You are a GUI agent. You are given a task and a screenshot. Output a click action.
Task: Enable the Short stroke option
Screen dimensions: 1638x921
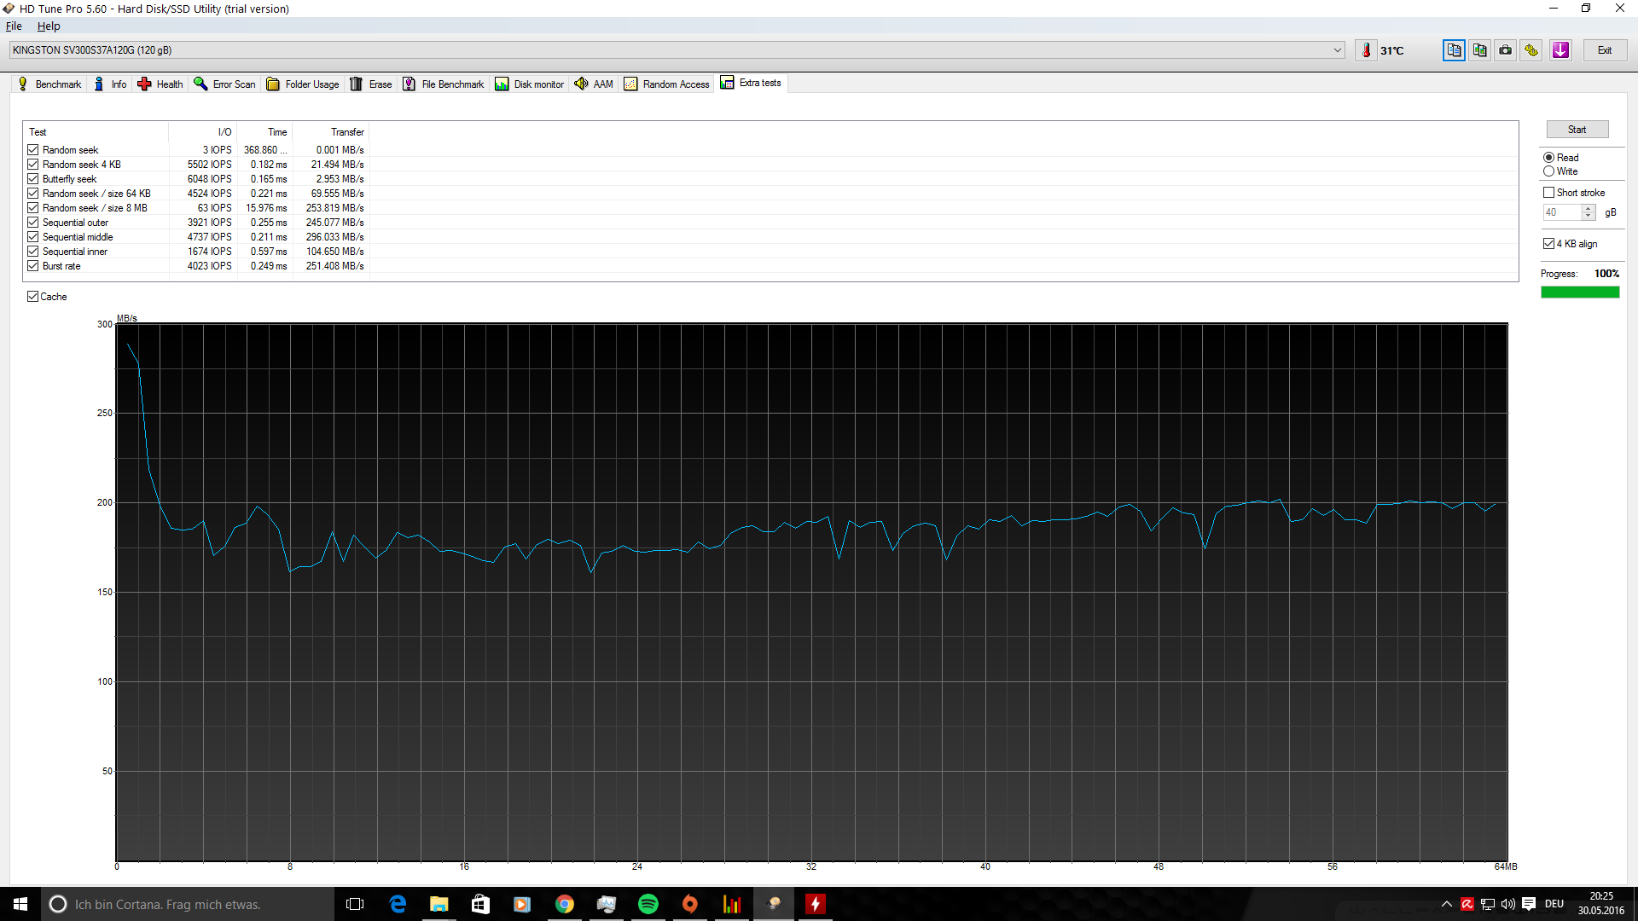coord(1548,193)
